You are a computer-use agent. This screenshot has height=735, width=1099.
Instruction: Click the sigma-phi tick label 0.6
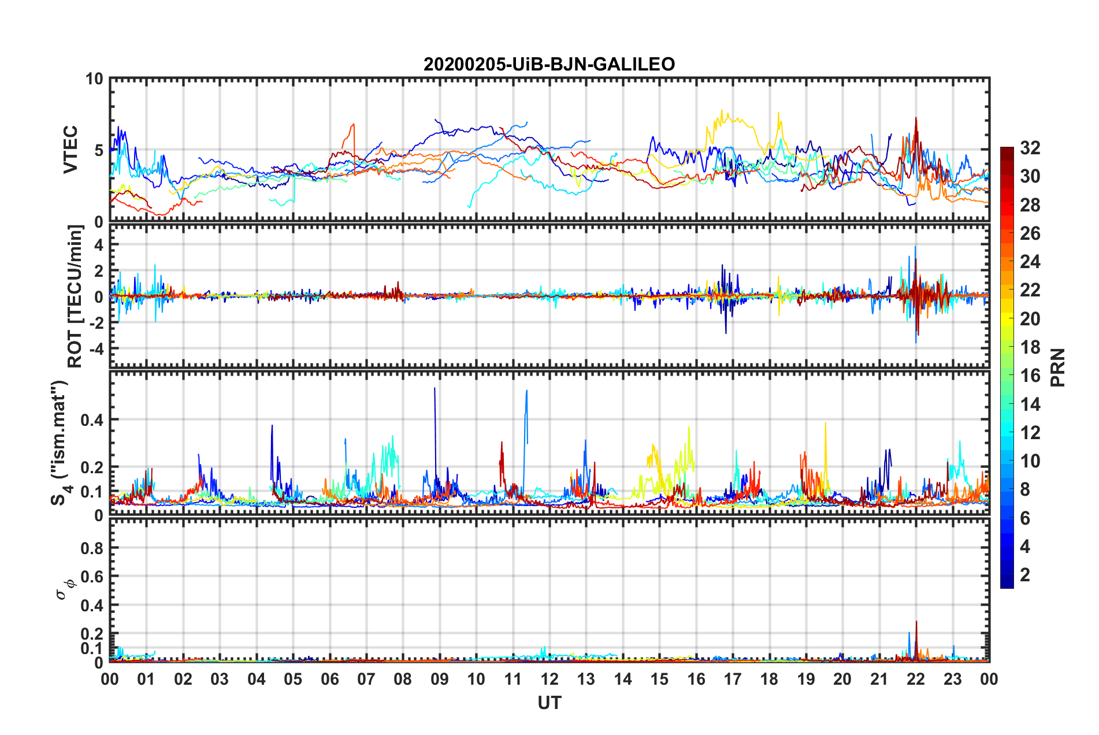click(x=92, y=577)
